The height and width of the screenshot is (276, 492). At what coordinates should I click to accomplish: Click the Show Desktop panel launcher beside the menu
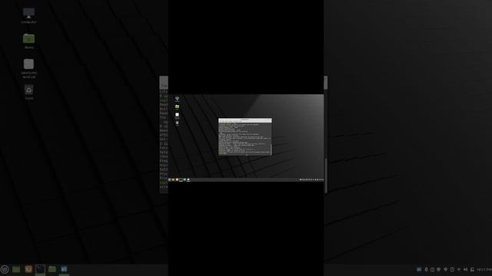pyautogui.click(x=16, y=269)
